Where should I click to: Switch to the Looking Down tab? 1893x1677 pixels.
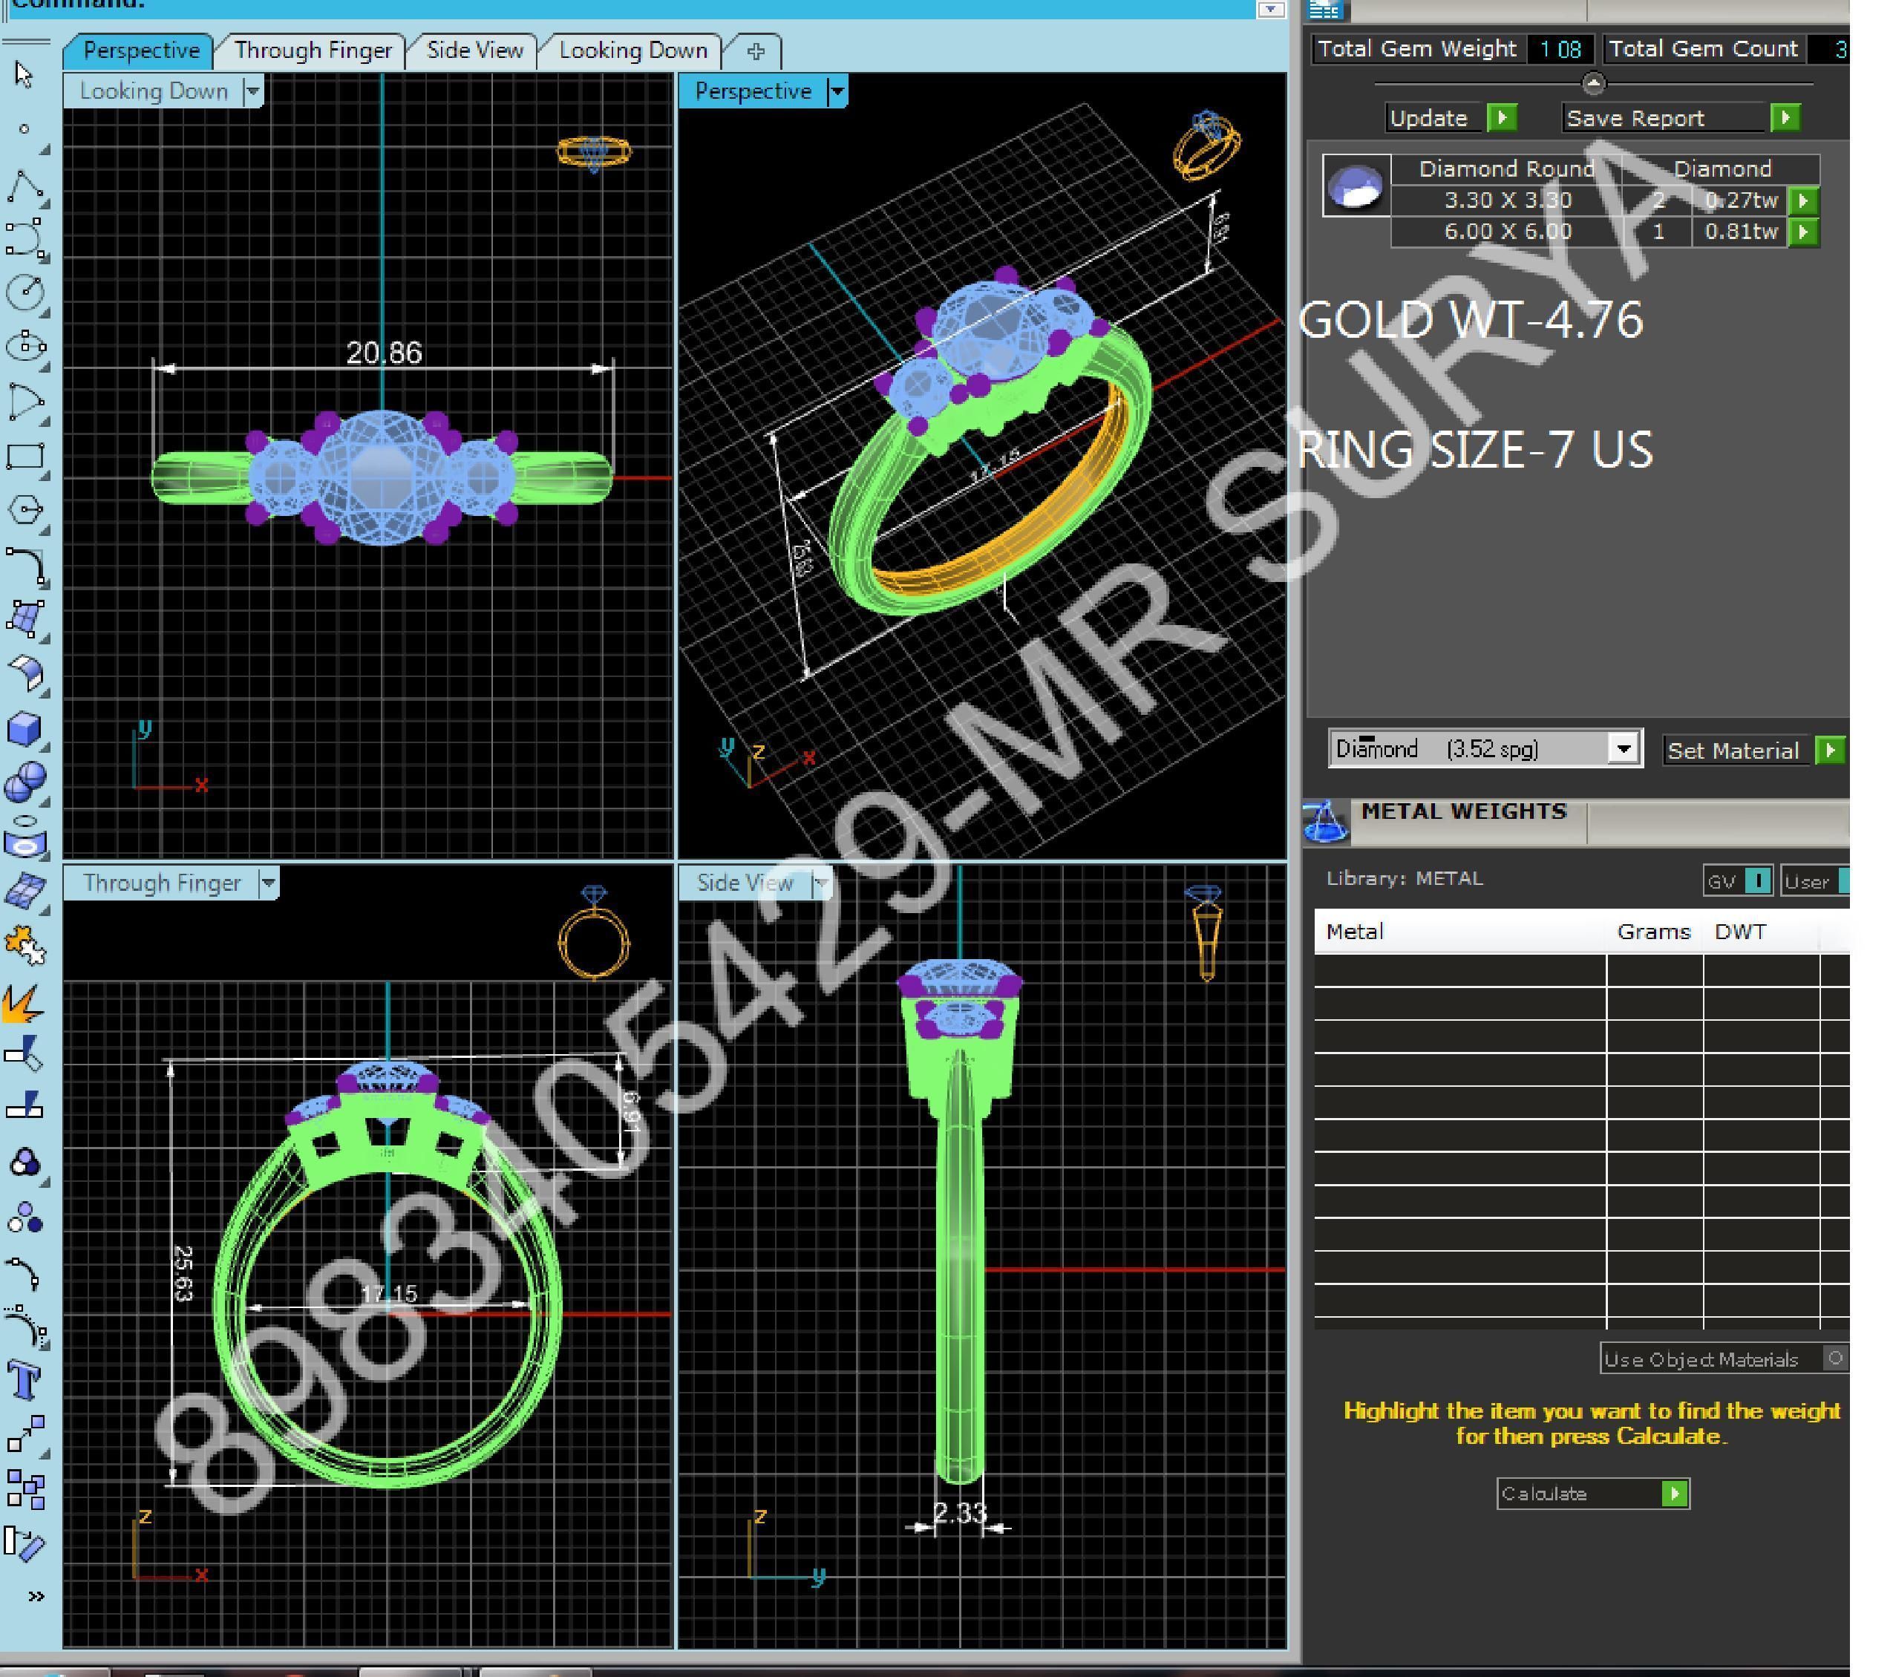point(632,50)
